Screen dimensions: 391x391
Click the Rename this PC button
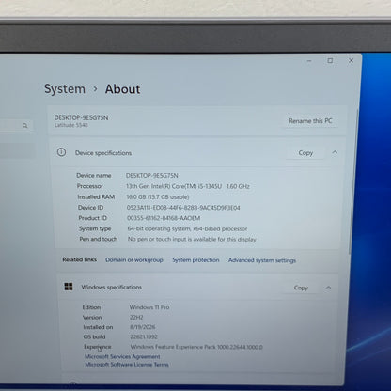point(310,121)
